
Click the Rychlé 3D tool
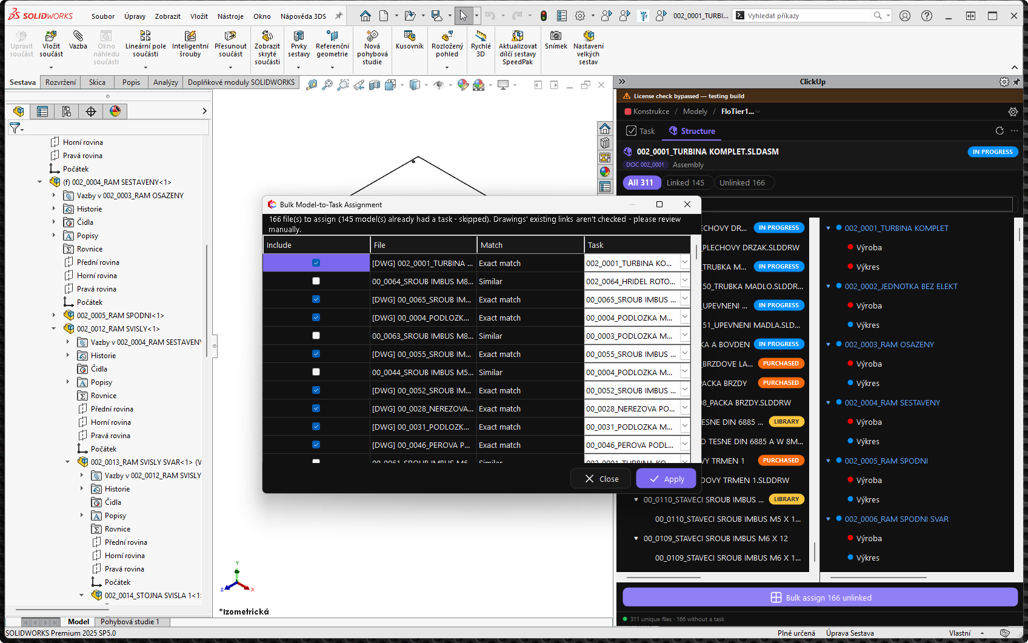click(x=481, y=44)
